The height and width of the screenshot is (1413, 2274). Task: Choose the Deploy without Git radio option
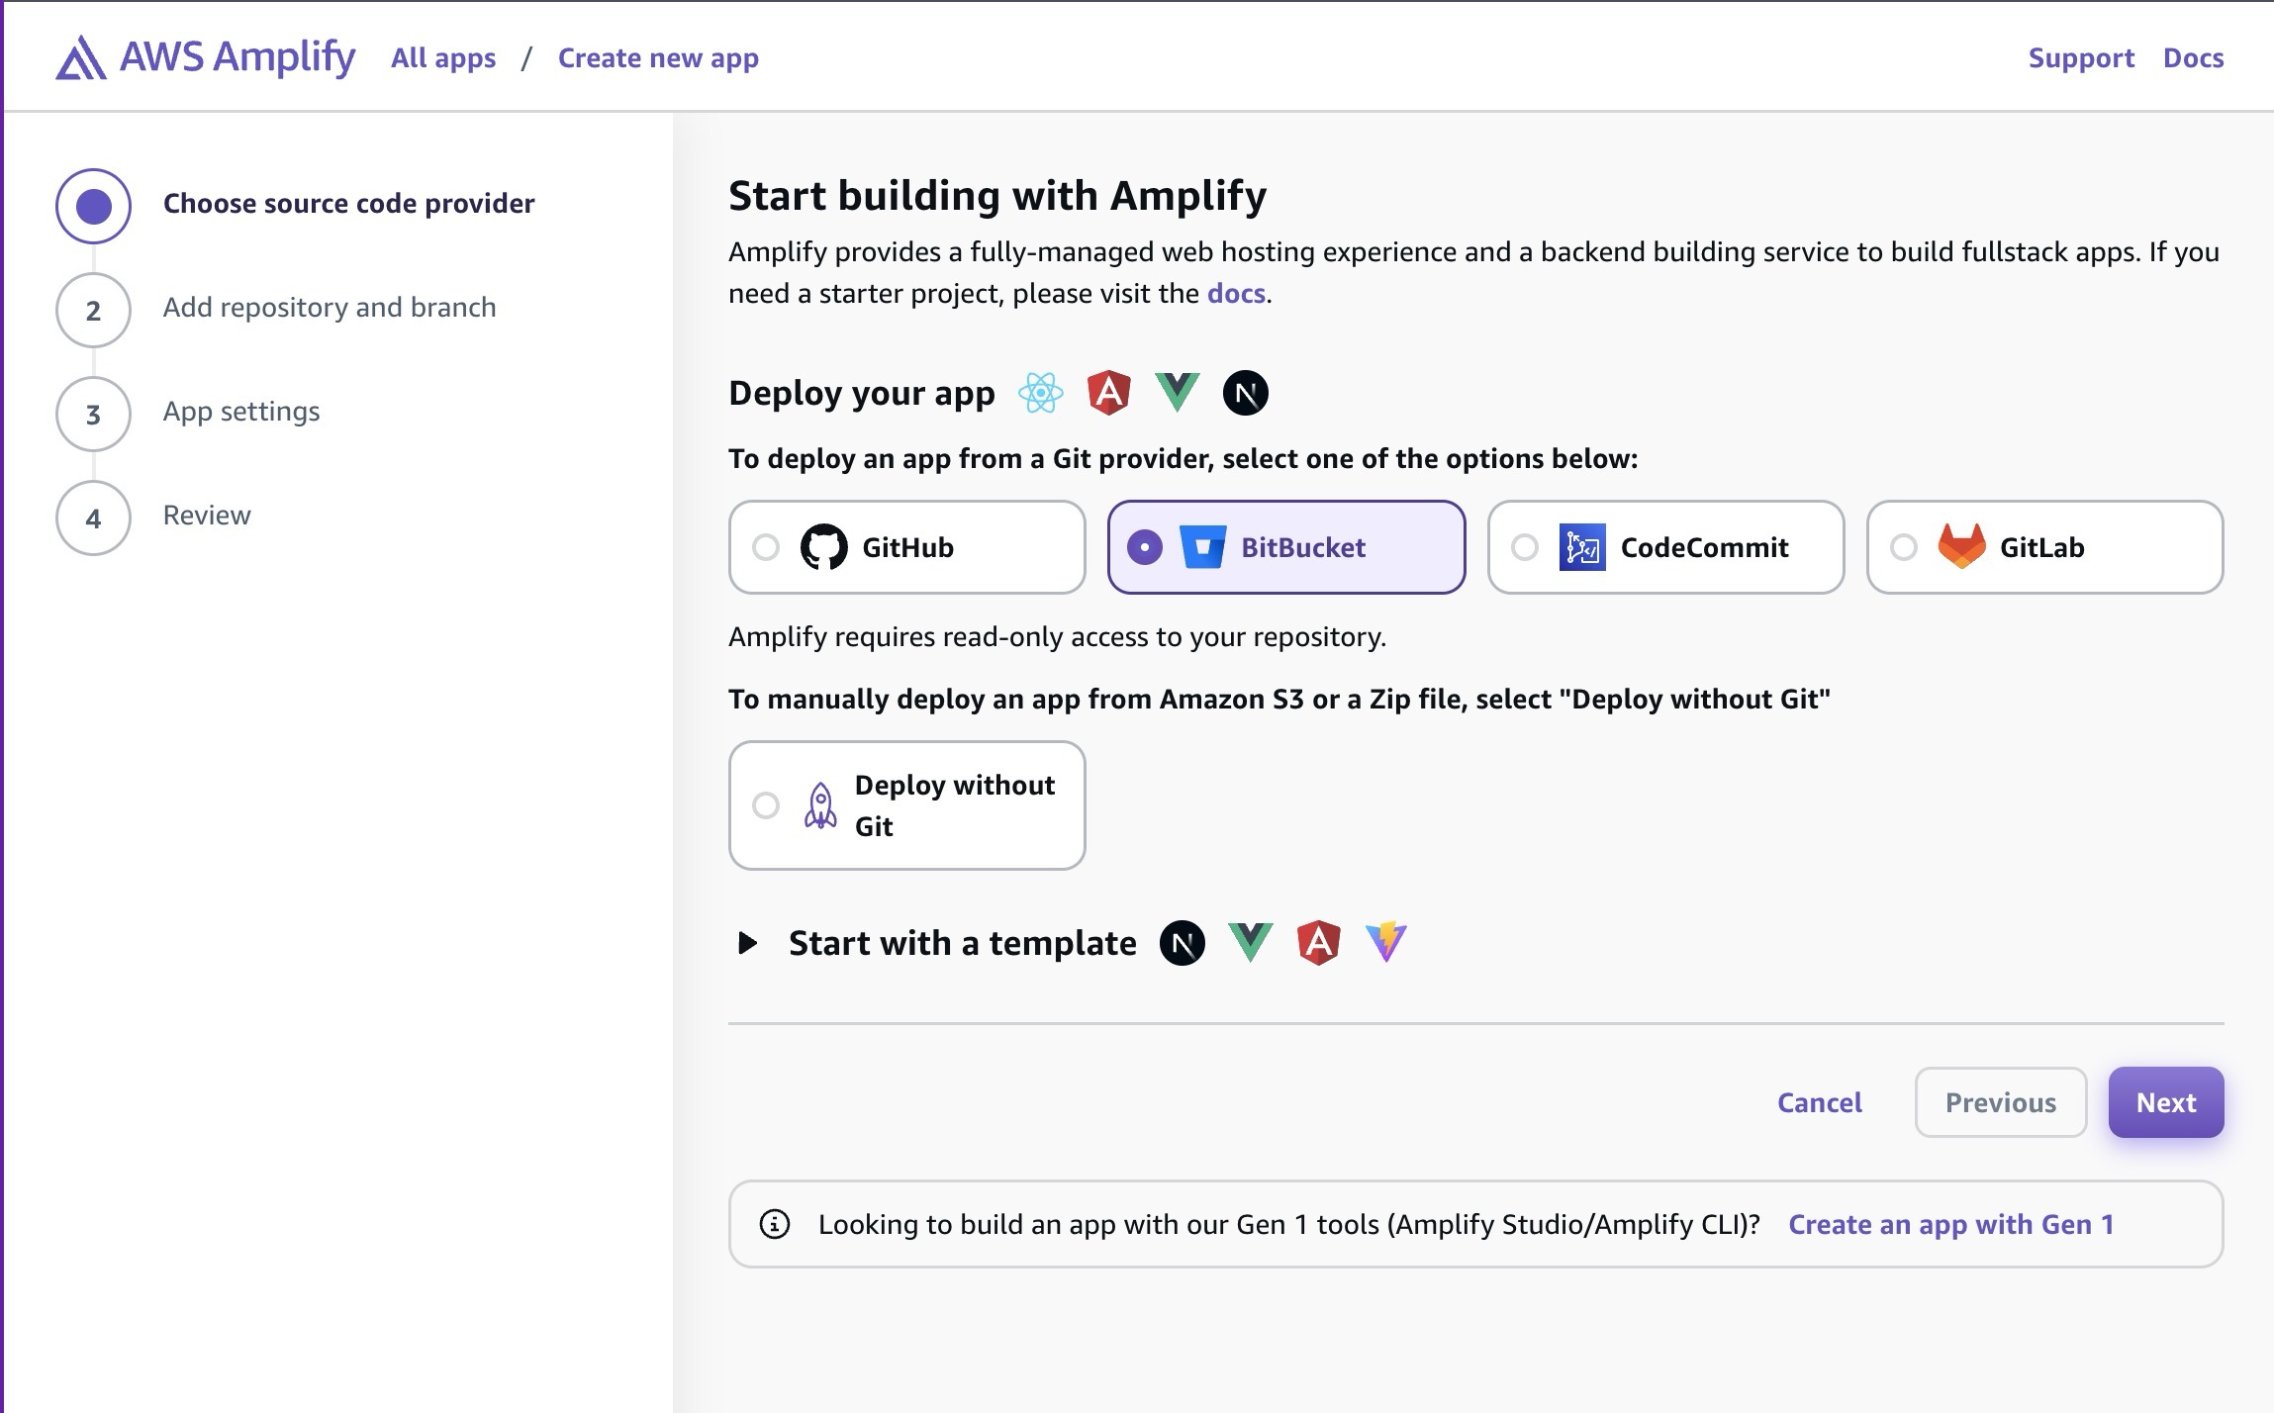tap(766, 805)
